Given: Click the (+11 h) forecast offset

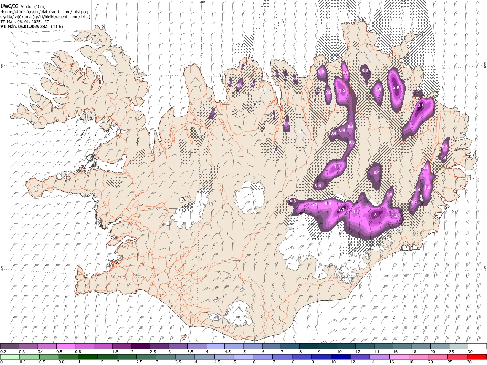Looking at the screenshot, I should pos(56,27).
